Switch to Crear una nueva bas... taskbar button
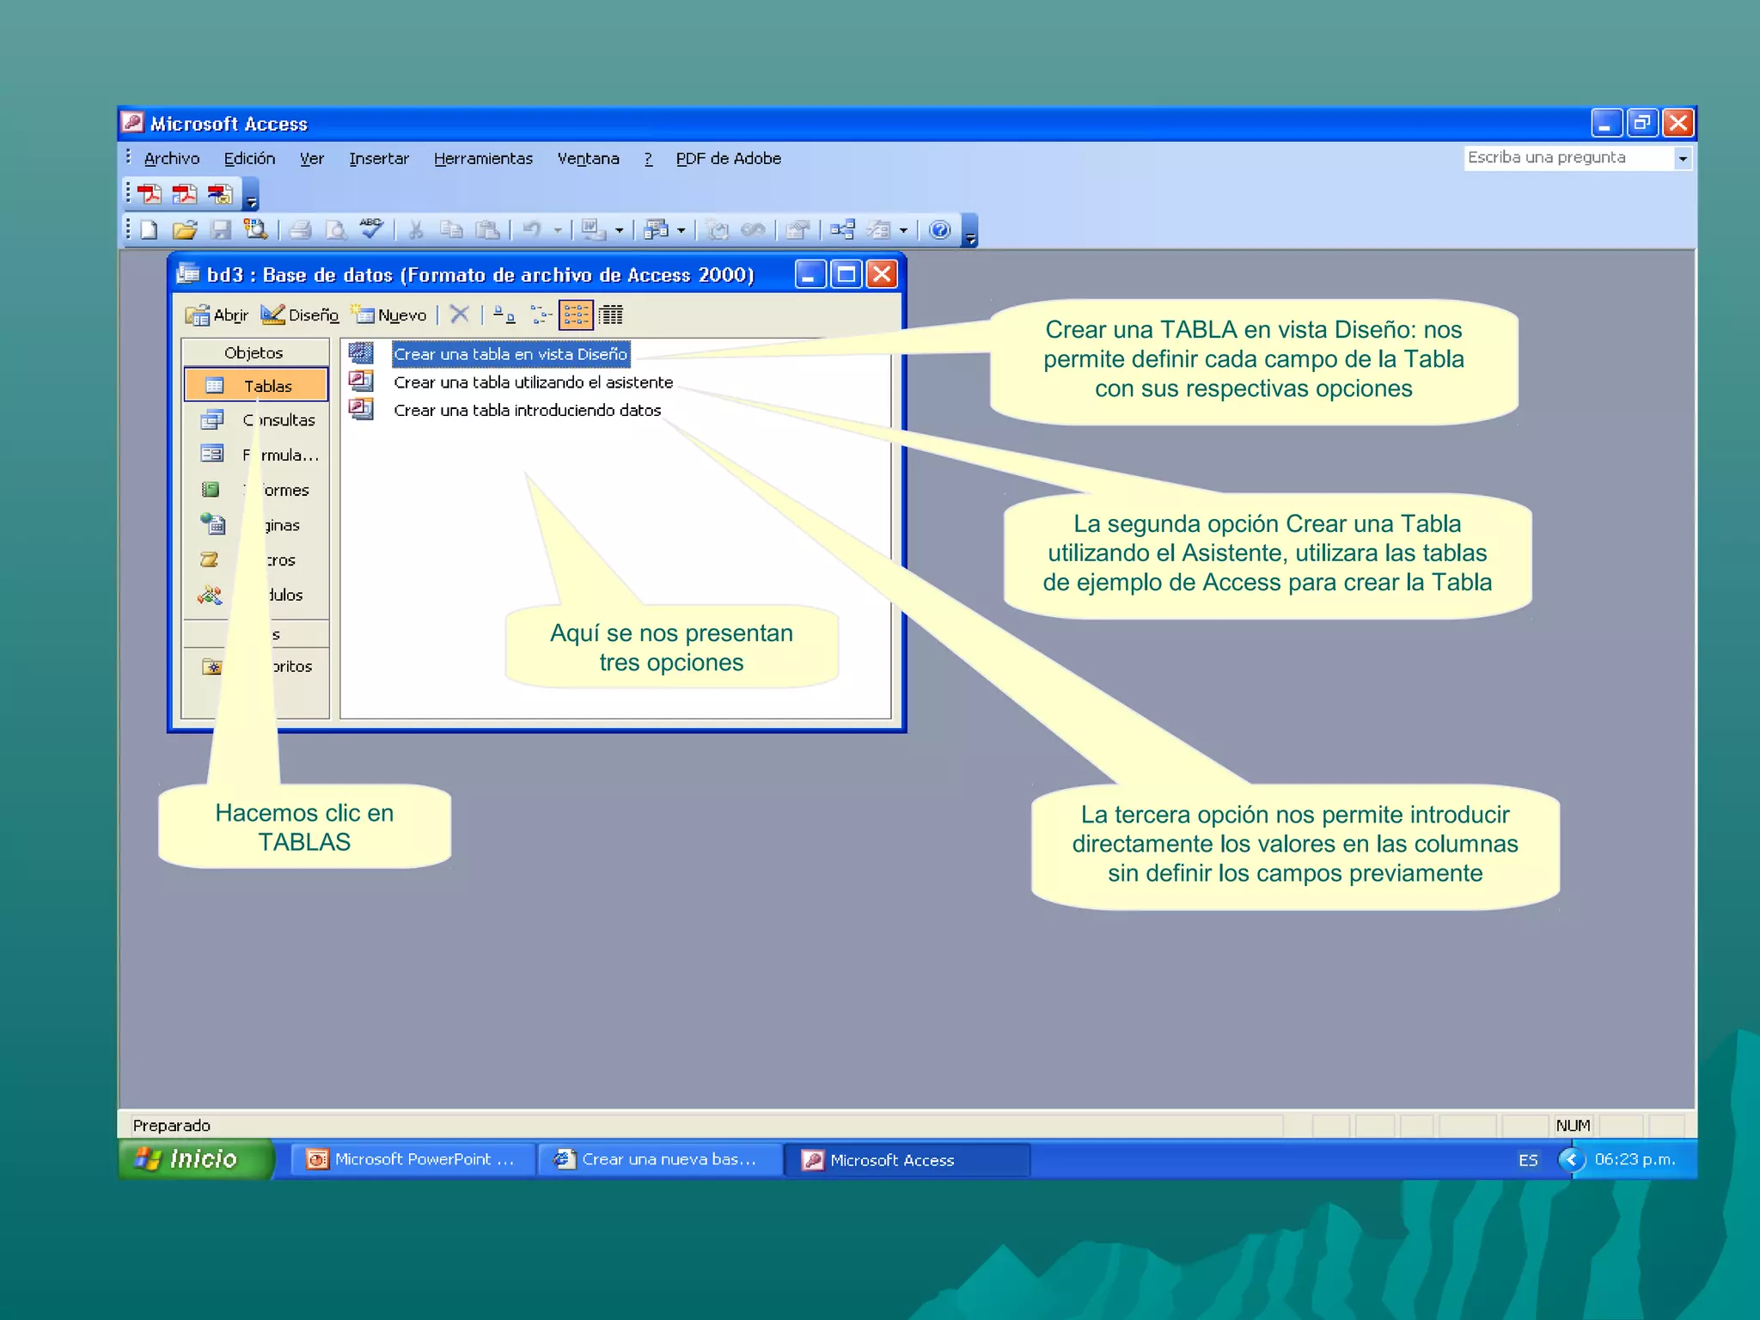The image size is (1760, 1320). pos(659,1159)
